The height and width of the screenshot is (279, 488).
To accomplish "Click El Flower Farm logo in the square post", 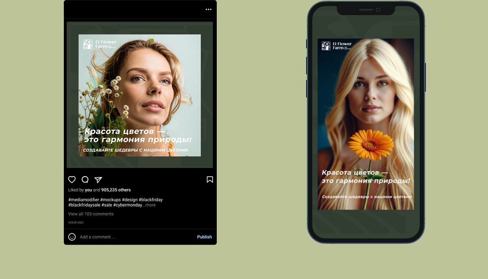I will (100, 44).
